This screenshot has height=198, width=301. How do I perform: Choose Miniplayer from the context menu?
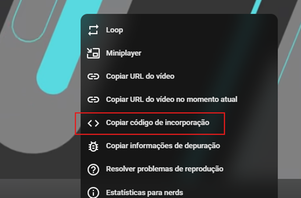click(x=124, y=53)
